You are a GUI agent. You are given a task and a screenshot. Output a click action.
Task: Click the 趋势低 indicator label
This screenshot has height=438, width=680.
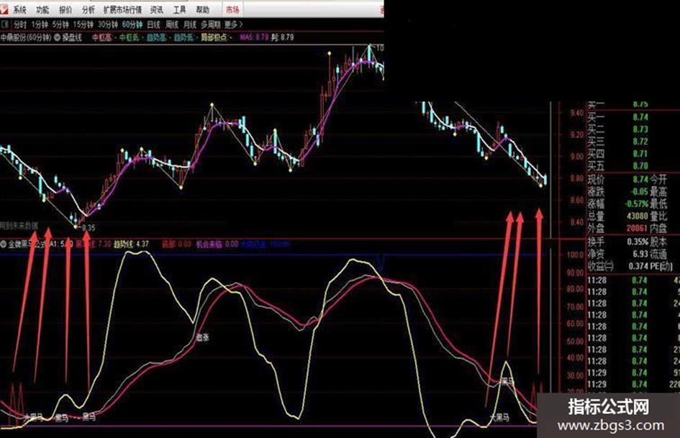183,37
